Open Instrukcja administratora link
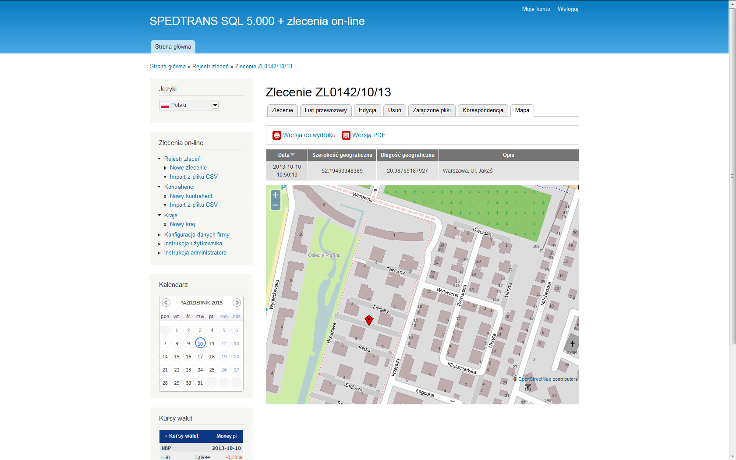Screen dimensions: 736x460 (195, 253)
